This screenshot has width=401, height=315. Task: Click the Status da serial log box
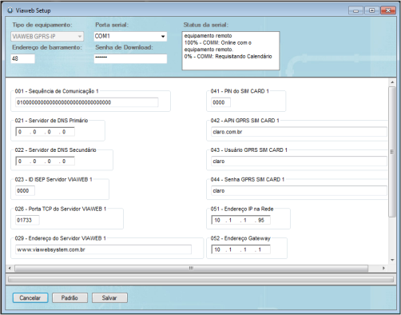[x=231, y=50]
